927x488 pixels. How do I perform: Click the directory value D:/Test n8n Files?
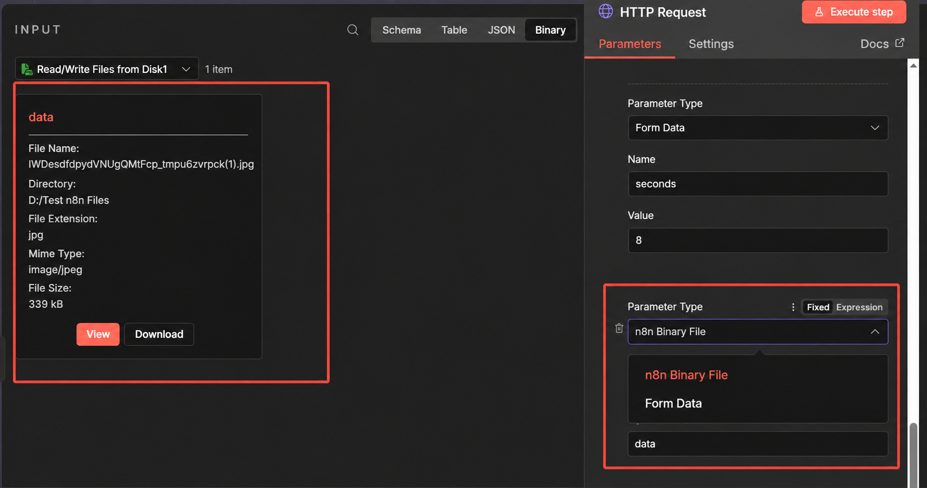(x=69, y=200)
